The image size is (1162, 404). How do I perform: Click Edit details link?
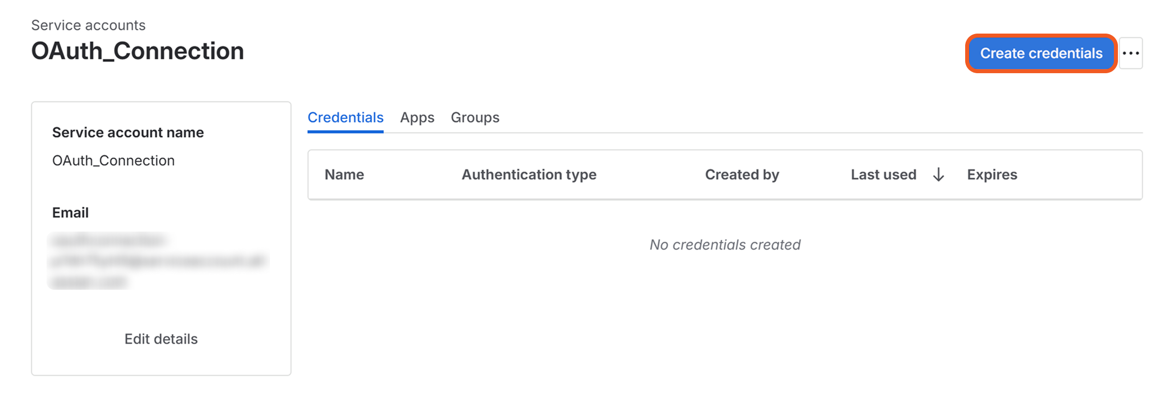pos(161,339)
